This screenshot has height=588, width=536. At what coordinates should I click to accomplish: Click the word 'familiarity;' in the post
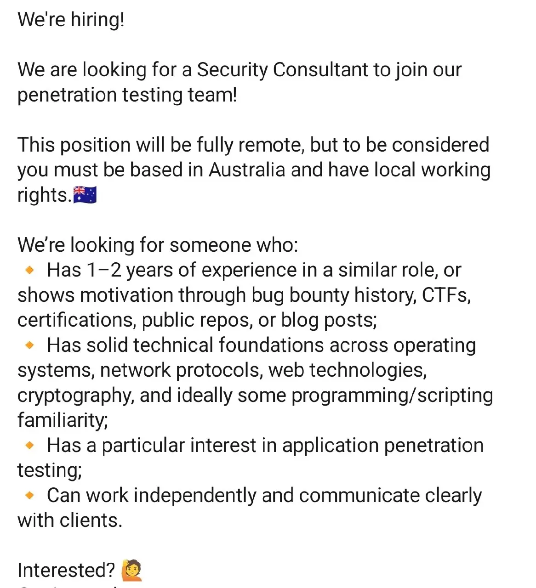point(63,420)
